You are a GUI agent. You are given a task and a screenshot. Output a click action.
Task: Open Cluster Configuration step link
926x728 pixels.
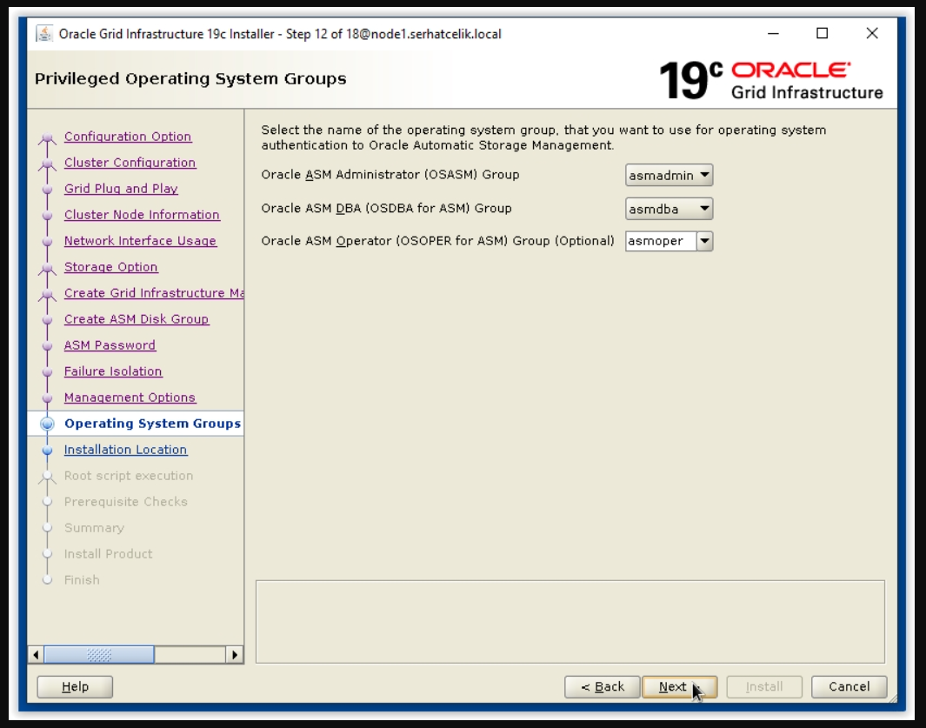(x=130, y=163)
